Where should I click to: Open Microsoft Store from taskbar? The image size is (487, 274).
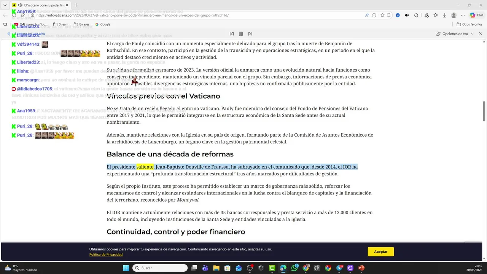coord(228,268)
